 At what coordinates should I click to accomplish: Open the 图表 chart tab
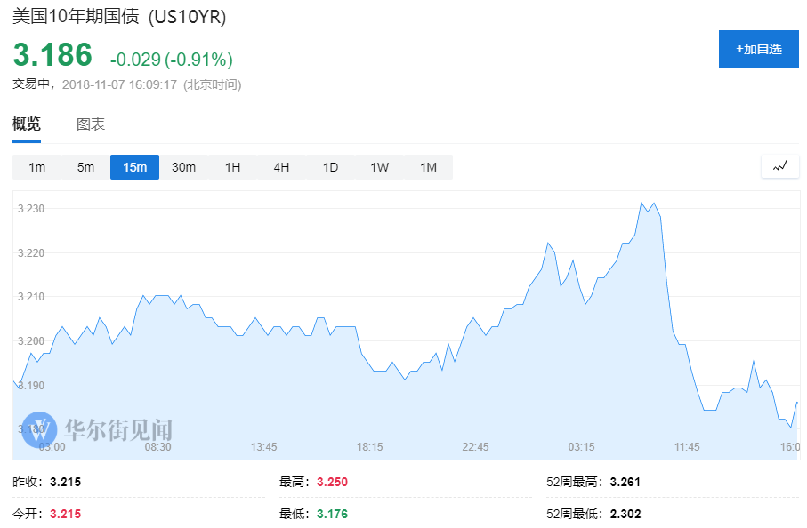91,124
